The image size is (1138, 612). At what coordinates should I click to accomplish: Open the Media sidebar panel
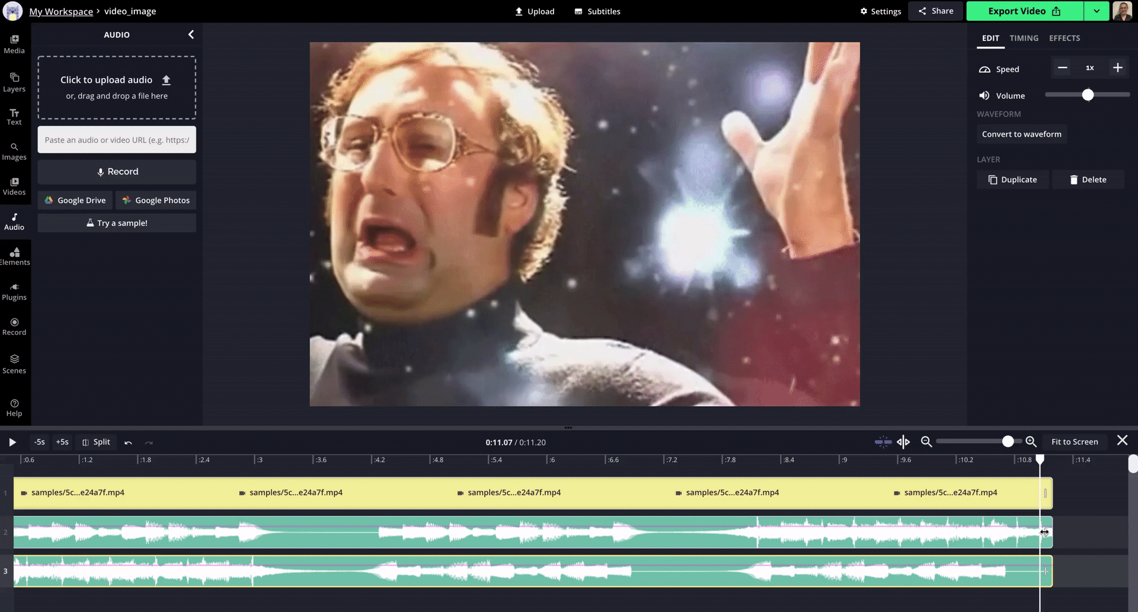tap(14, 44)
